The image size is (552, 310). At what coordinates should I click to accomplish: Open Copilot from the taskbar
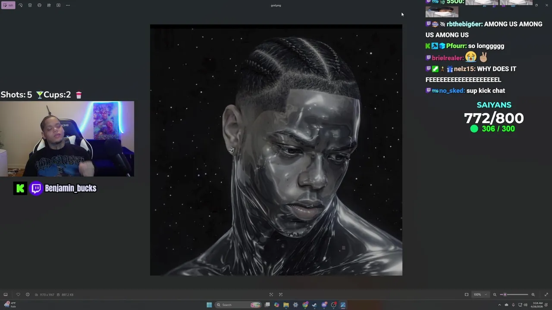coord(276,305)
